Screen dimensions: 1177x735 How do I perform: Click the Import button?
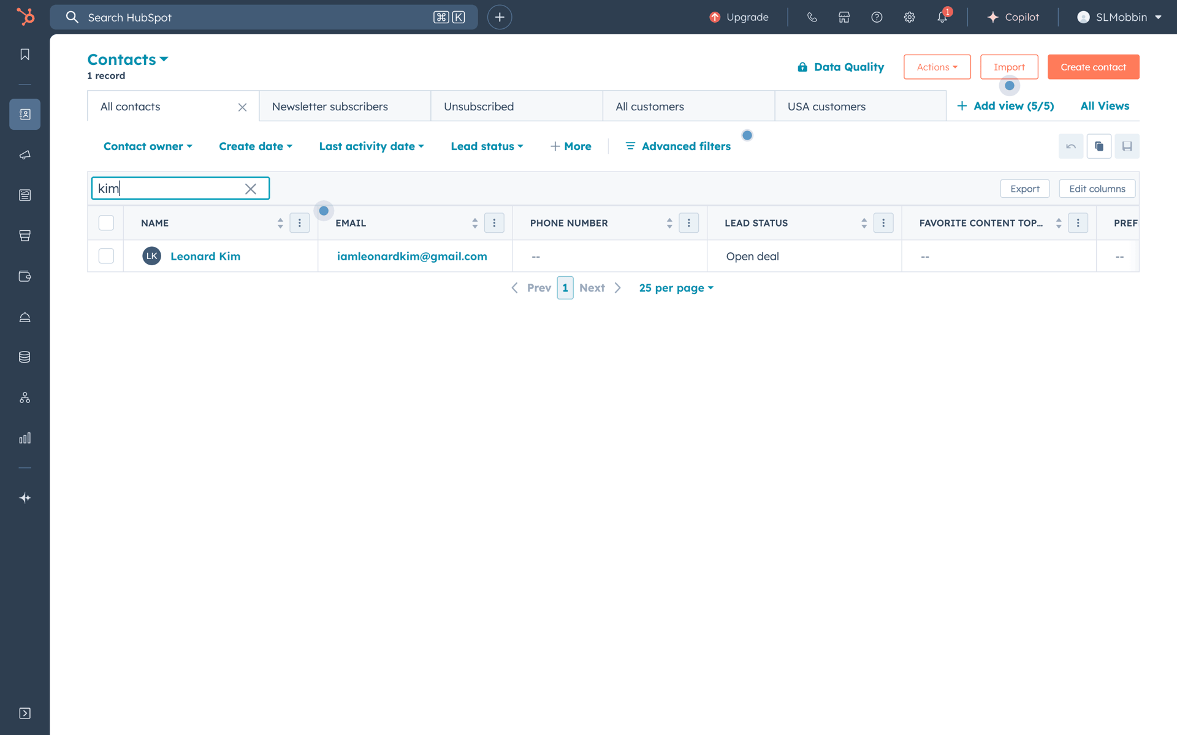[1009, 67]
